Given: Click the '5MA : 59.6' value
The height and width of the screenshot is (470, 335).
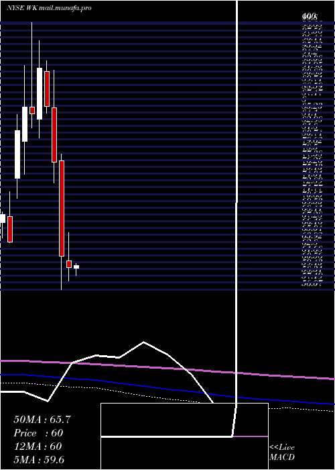Looking at the screenshot, I should (39, 459).
